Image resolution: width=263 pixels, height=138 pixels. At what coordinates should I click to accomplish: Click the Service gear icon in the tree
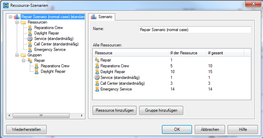(x=30, y=39)
